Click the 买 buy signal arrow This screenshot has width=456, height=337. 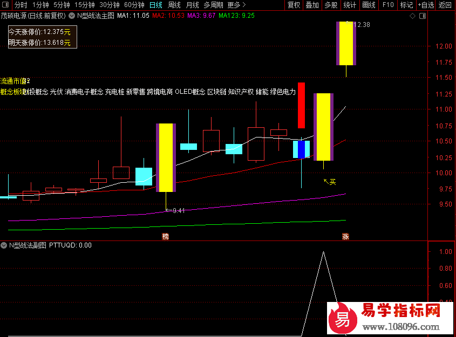330,182
